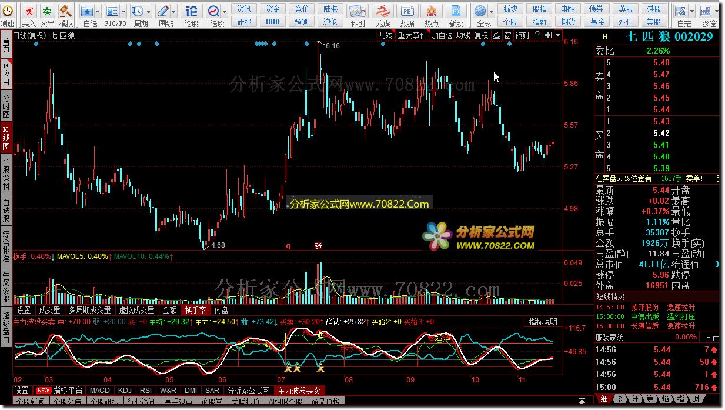Expand the 选股 dropdown arrow
Screen dimensions: 725x410
(225, 11)
